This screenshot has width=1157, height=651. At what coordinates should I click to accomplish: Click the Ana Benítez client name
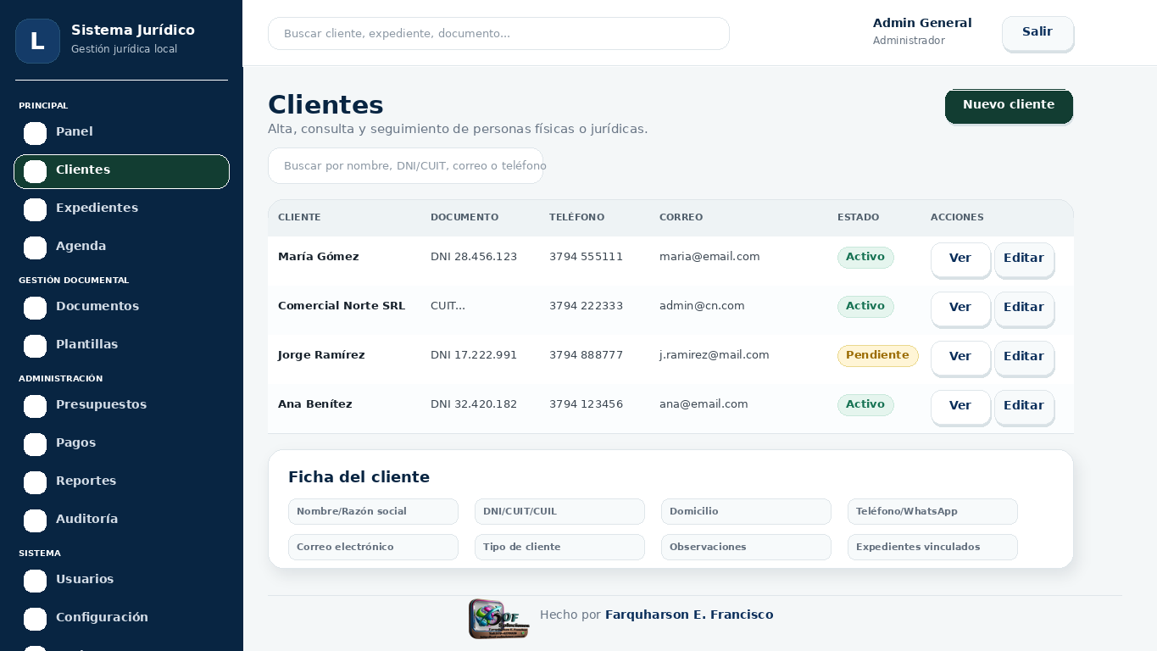point(315,404)
